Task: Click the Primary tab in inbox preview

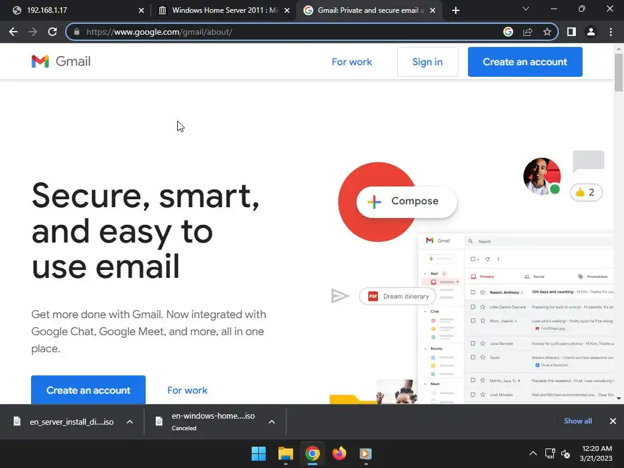Action: 483,277
